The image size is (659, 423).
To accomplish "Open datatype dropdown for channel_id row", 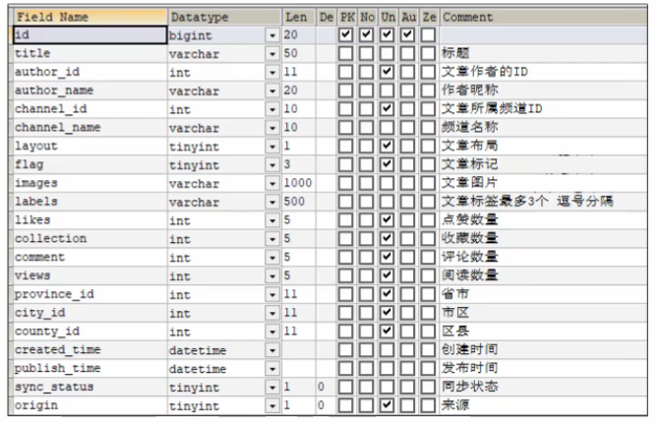I will tap(272, 109).
